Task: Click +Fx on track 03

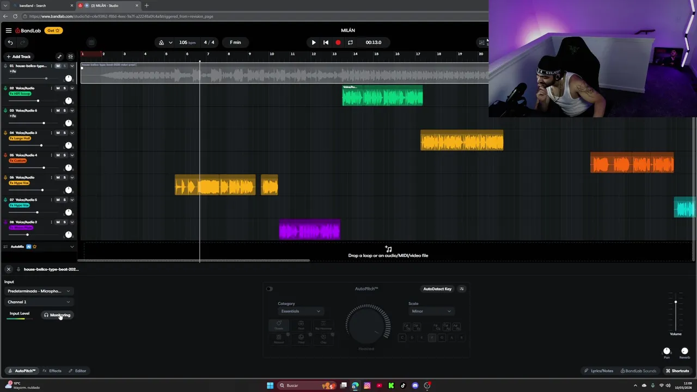Action: [13, 116]
